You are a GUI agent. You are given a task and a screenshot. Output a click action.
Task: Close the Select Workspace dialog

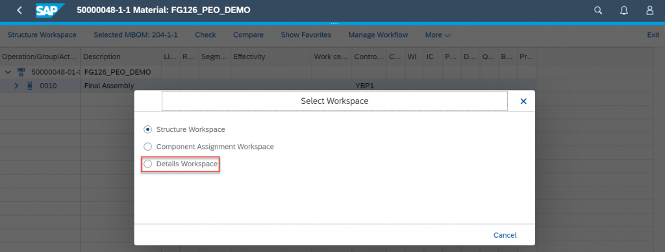[x=523, y=101]
